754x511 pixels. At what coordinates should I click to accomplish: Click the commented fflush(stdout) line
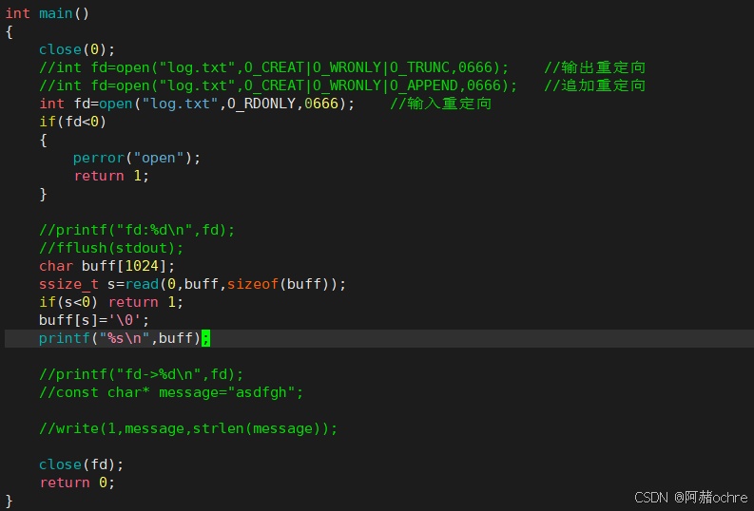(110, 248)
